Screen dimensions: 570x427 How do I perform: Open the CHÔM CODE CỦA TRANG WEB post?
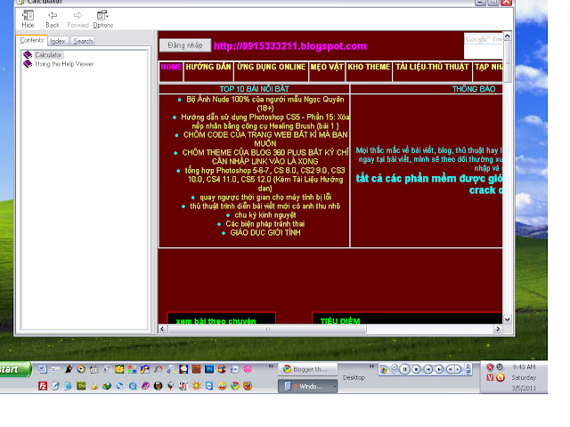(265, 139)
